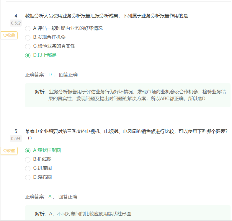Click selected radio A 簇状柱形图
Viewport: 232px width, 221px height.
(x=28, y=151)
